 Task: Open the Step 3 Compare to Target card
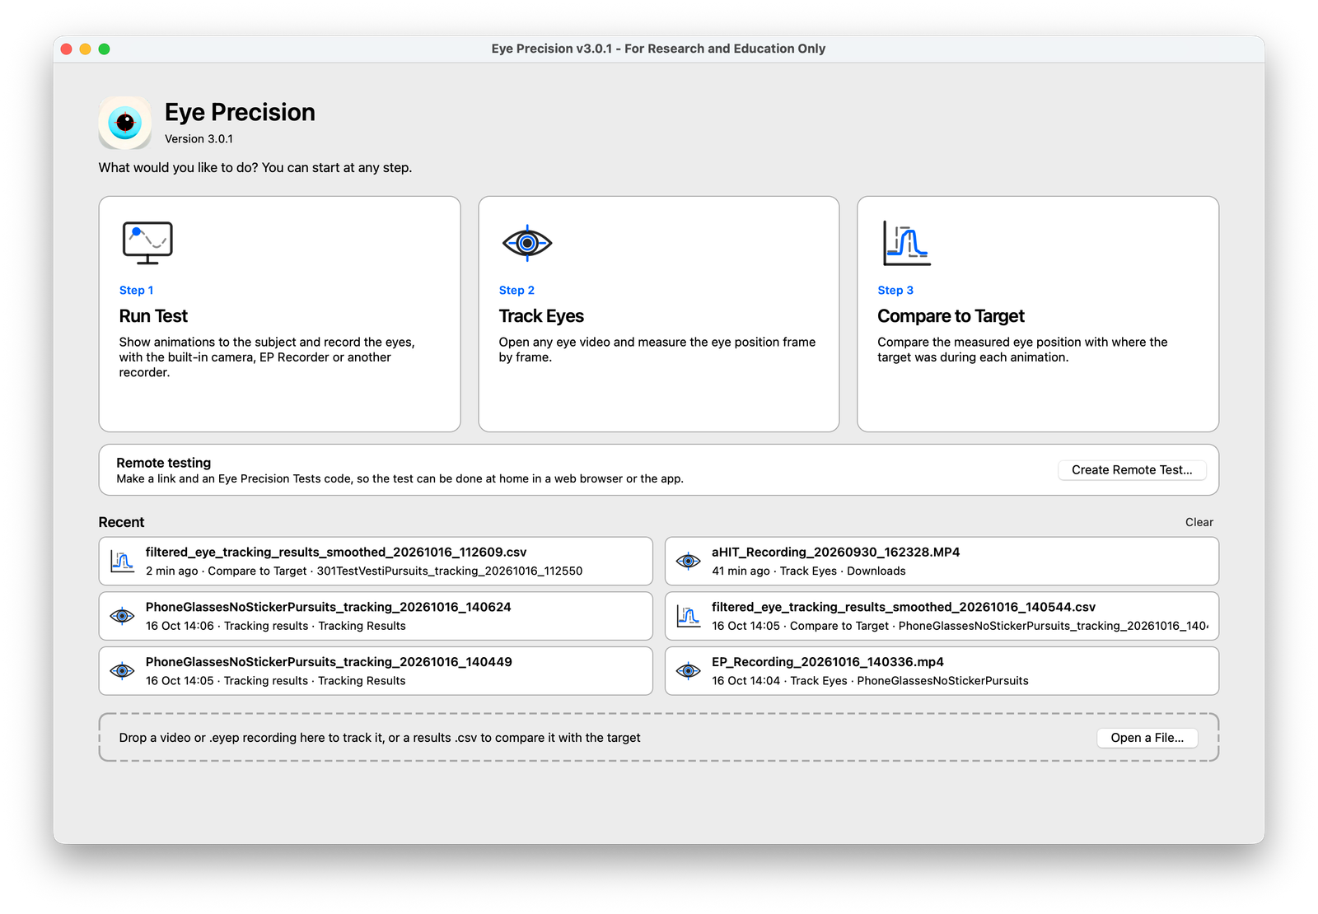1038,314
